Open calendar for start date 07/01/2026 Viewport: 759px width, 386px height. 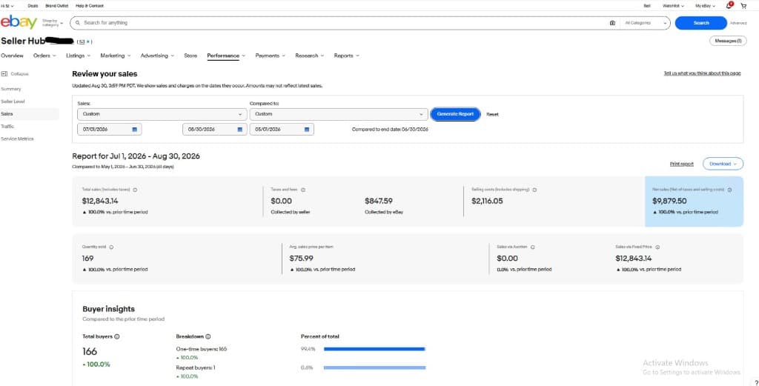(134, 130)
